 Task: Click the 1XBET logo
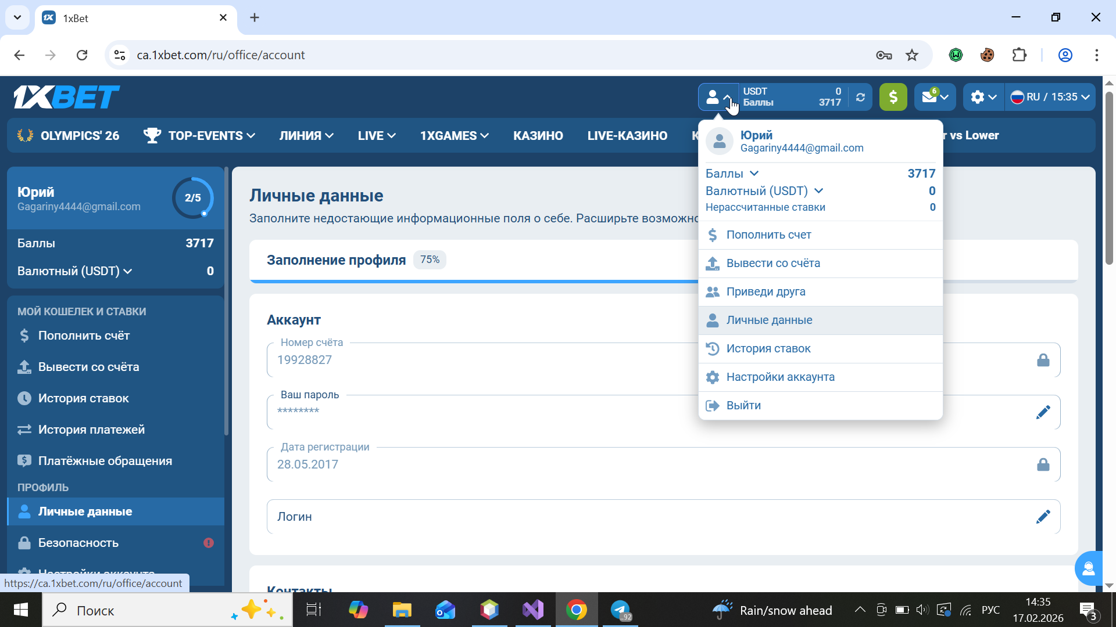(x=66, y=97)
